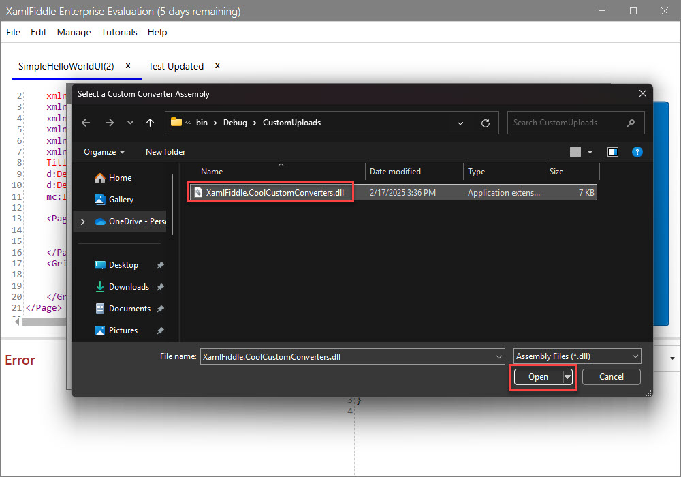
Task: Open the Organize menu
Action: pos(104,151)
